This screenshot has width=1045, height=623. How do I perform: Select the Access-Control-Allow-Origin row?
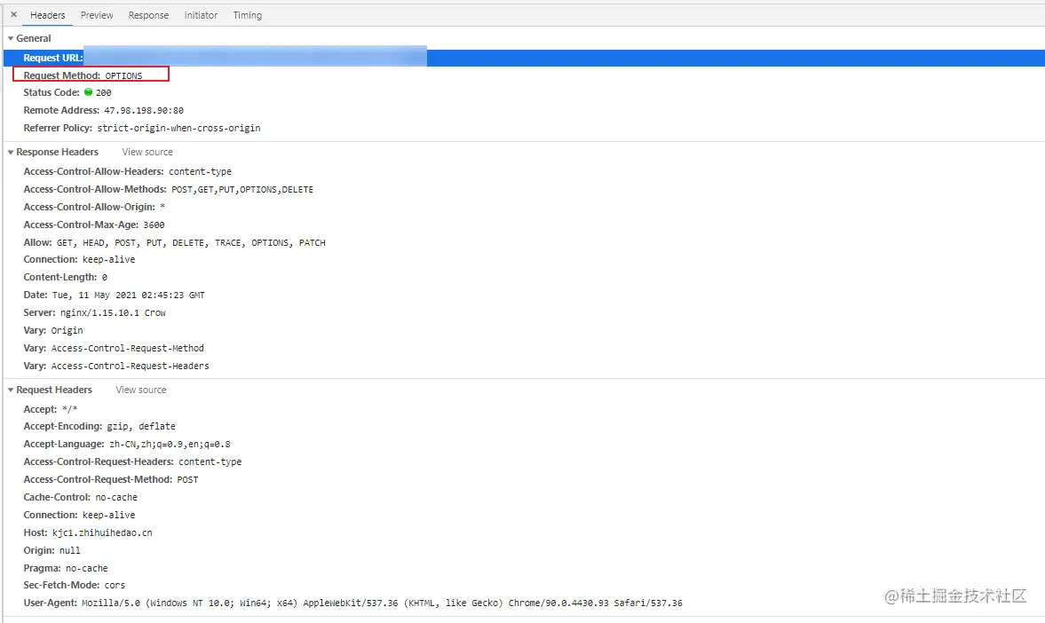click(94, 207)
